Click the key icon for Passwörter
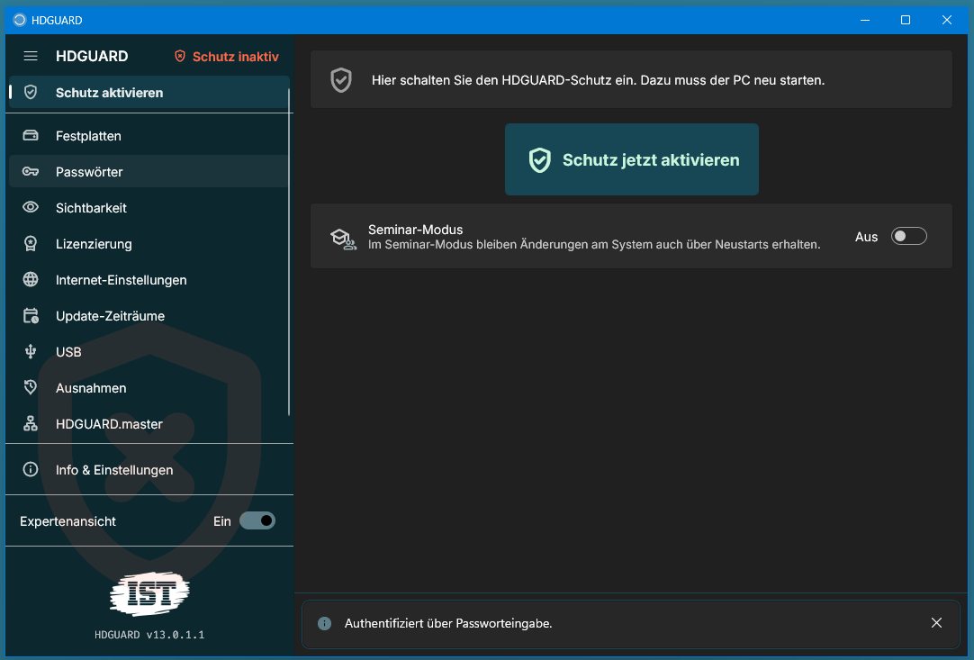This screenshot has height=660, width=974. [31, 171]
